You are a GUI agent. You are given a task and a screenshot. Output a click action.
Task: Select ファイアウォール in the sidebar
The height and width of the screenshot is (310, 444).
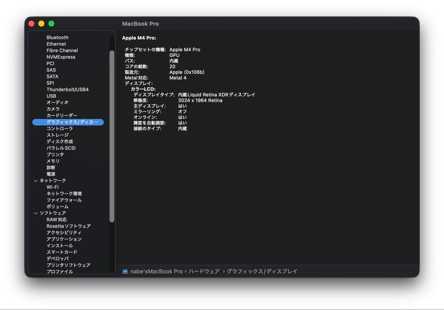(x=64, y=200)
